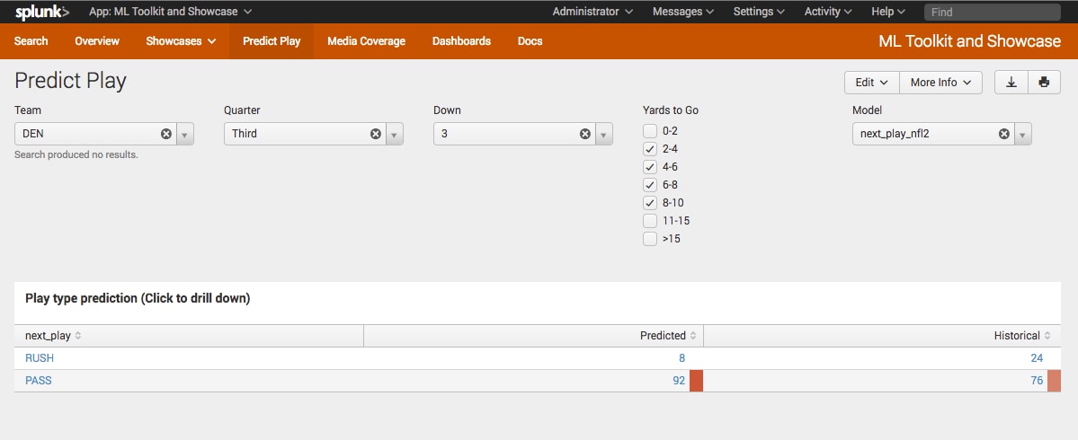Sort by the Historical column arrows
Viewport: 1078px width, 440px height.
point(1047,336)
